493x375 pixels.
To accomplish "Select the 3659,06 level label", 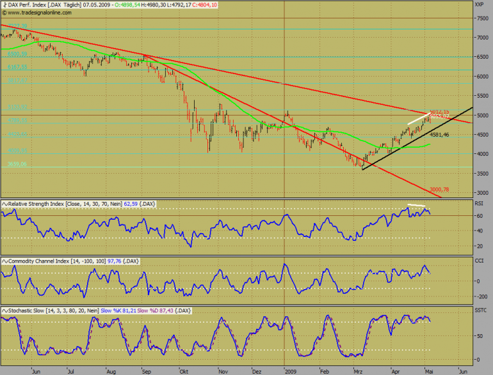I will [17, 164].
